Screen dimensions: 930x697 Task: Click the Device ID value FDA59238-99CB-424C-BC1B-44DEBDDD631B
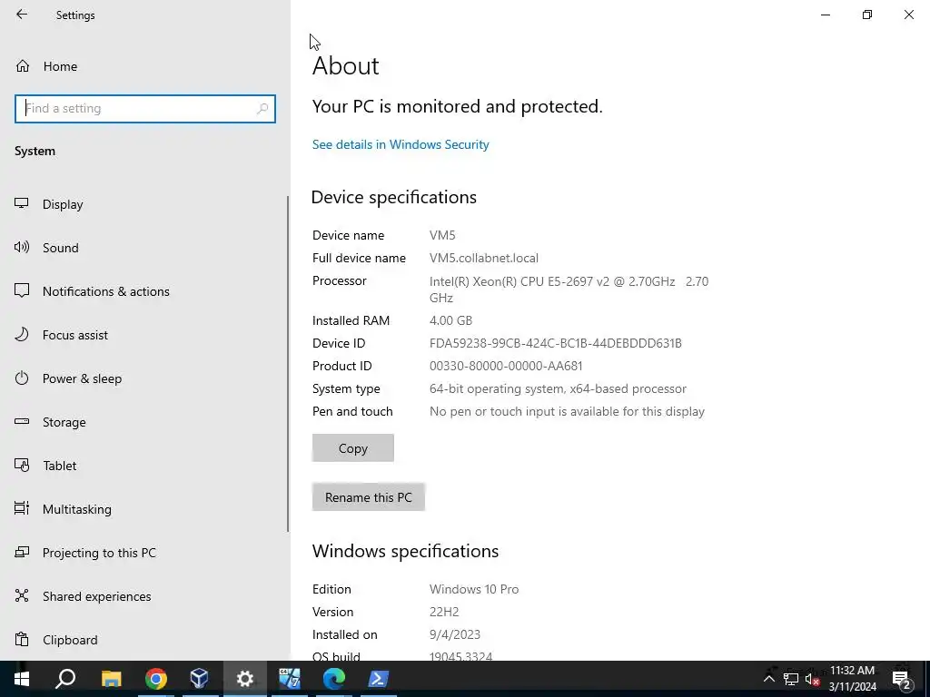(x=555, y=343)
